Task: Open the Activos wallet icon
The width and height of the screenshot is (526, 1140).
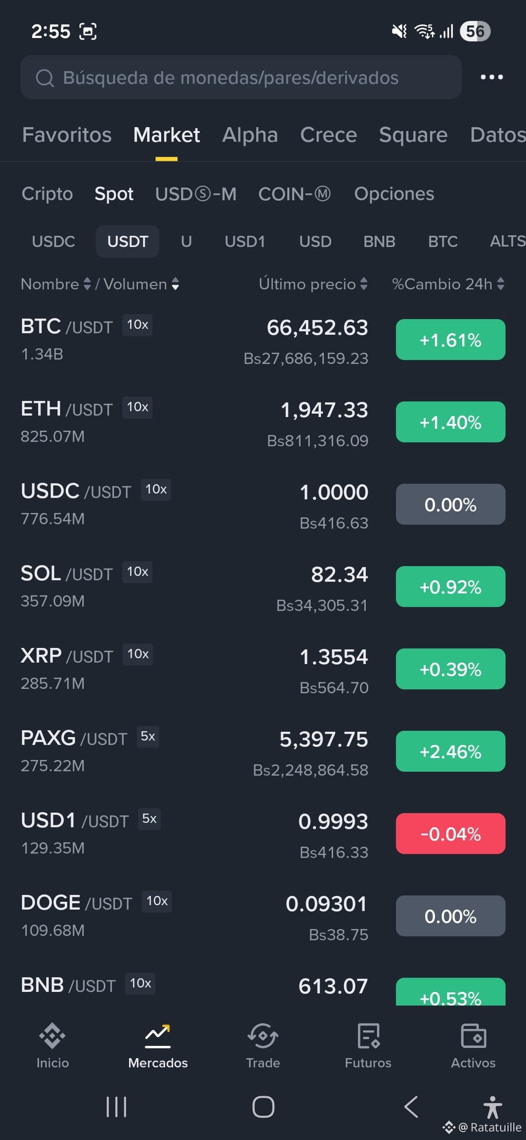Action: pos(473,1036)
